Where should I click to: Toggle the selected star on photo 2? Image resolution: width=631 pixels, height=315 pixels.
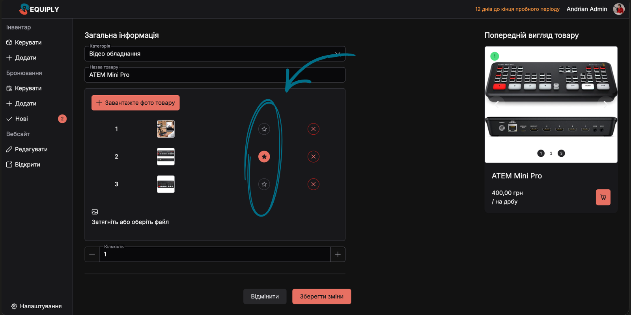click(x=264, y=157)
